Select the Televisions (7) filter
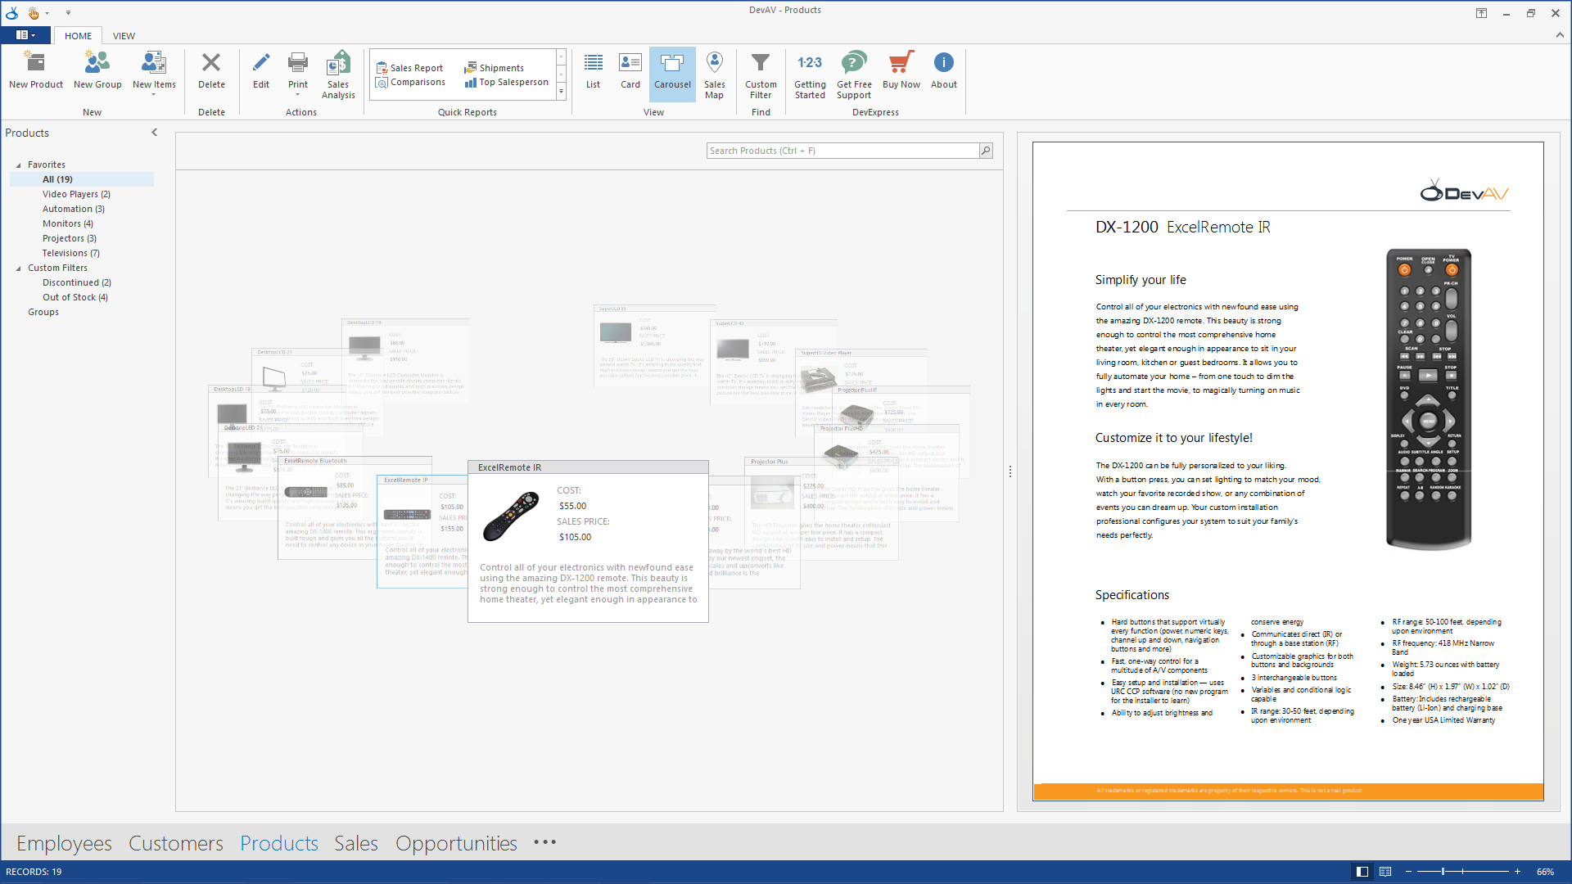 (x=71, y=253)
